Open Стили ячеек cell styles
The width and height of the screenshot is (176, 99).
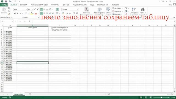point(108,12)
